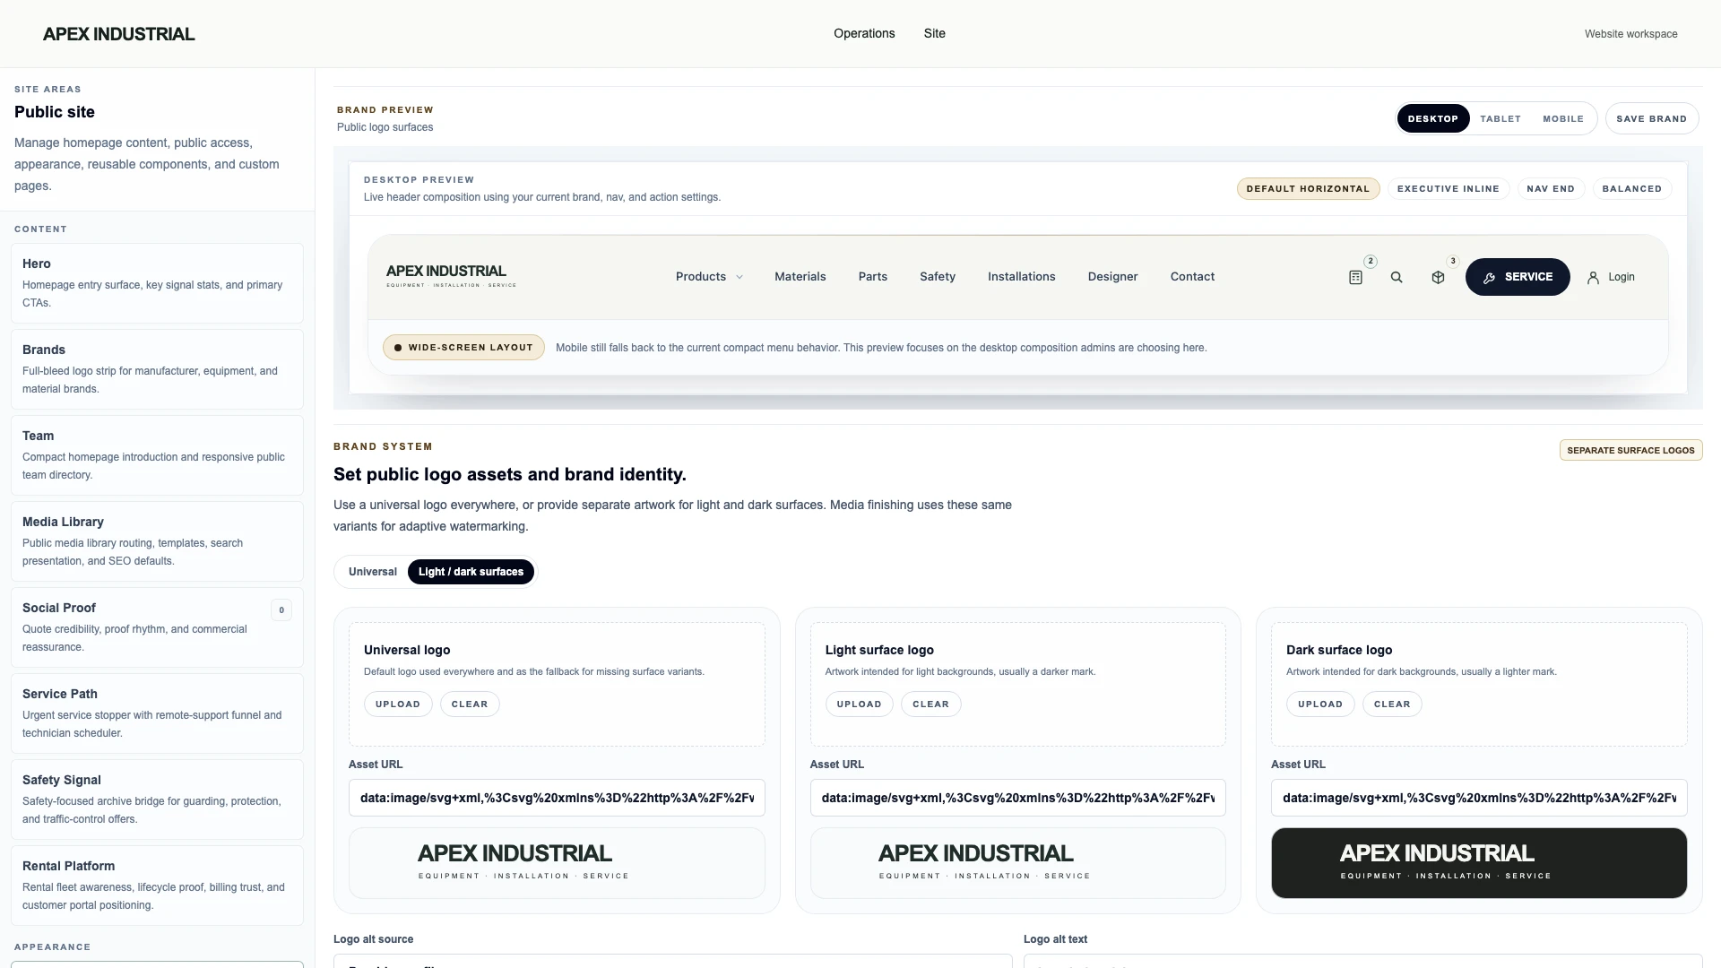Image resolution: width=1721 pixels, height=968 pixels.
Task: Click the Universal logo preview thumbnail
Action: [557, 863]
